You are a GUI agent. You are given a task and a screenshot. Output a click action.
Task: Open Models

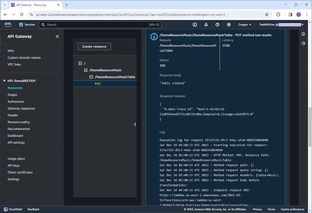tap(13, 115)
